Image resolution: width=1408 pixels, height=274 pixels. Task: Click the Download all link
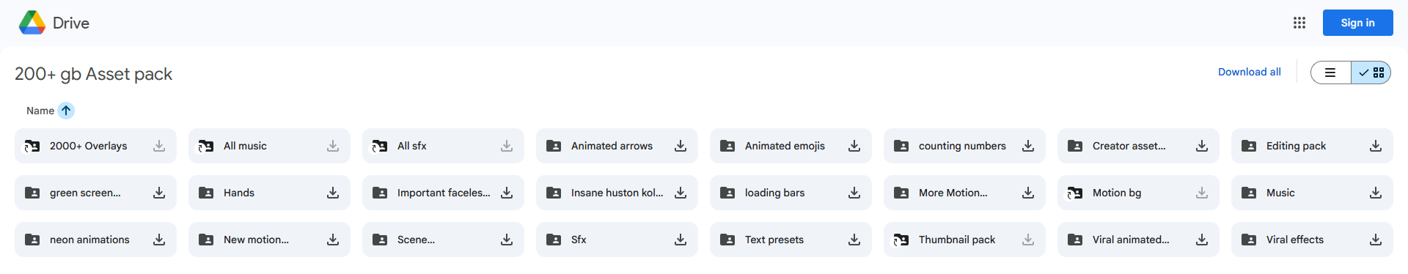tap(1250, 72)
